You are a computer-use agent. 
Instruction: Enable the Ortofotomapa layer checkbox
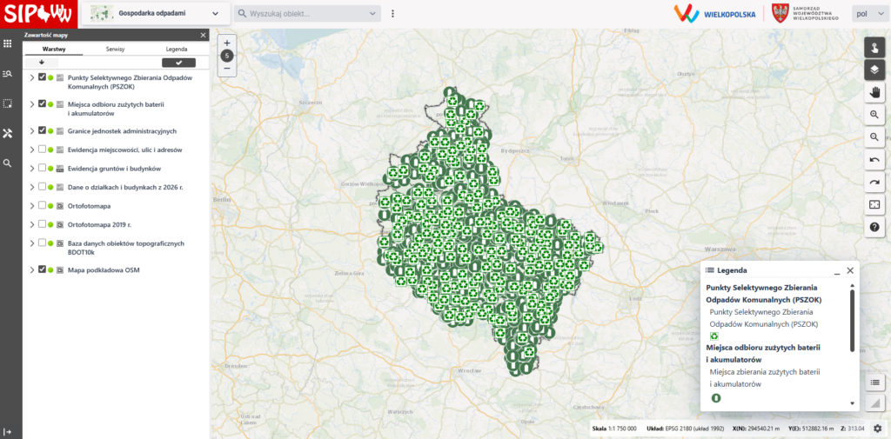42,205
